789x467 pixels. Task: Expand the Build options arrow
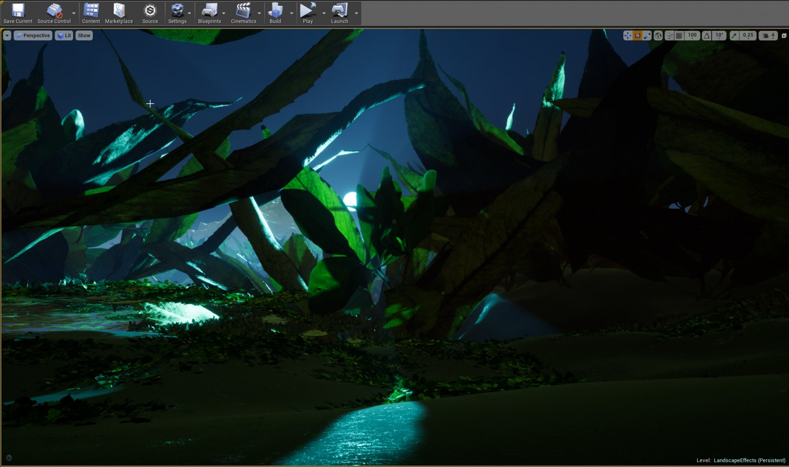(292, 14)
